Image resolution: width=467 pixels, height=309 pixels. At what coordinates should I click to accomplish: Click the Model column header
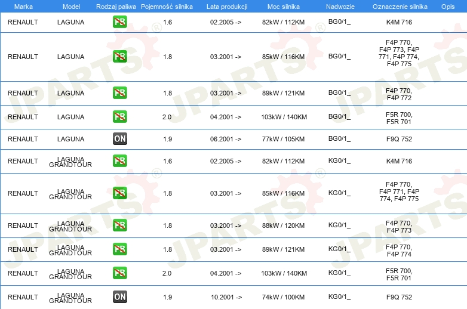[x=71, y=7]
